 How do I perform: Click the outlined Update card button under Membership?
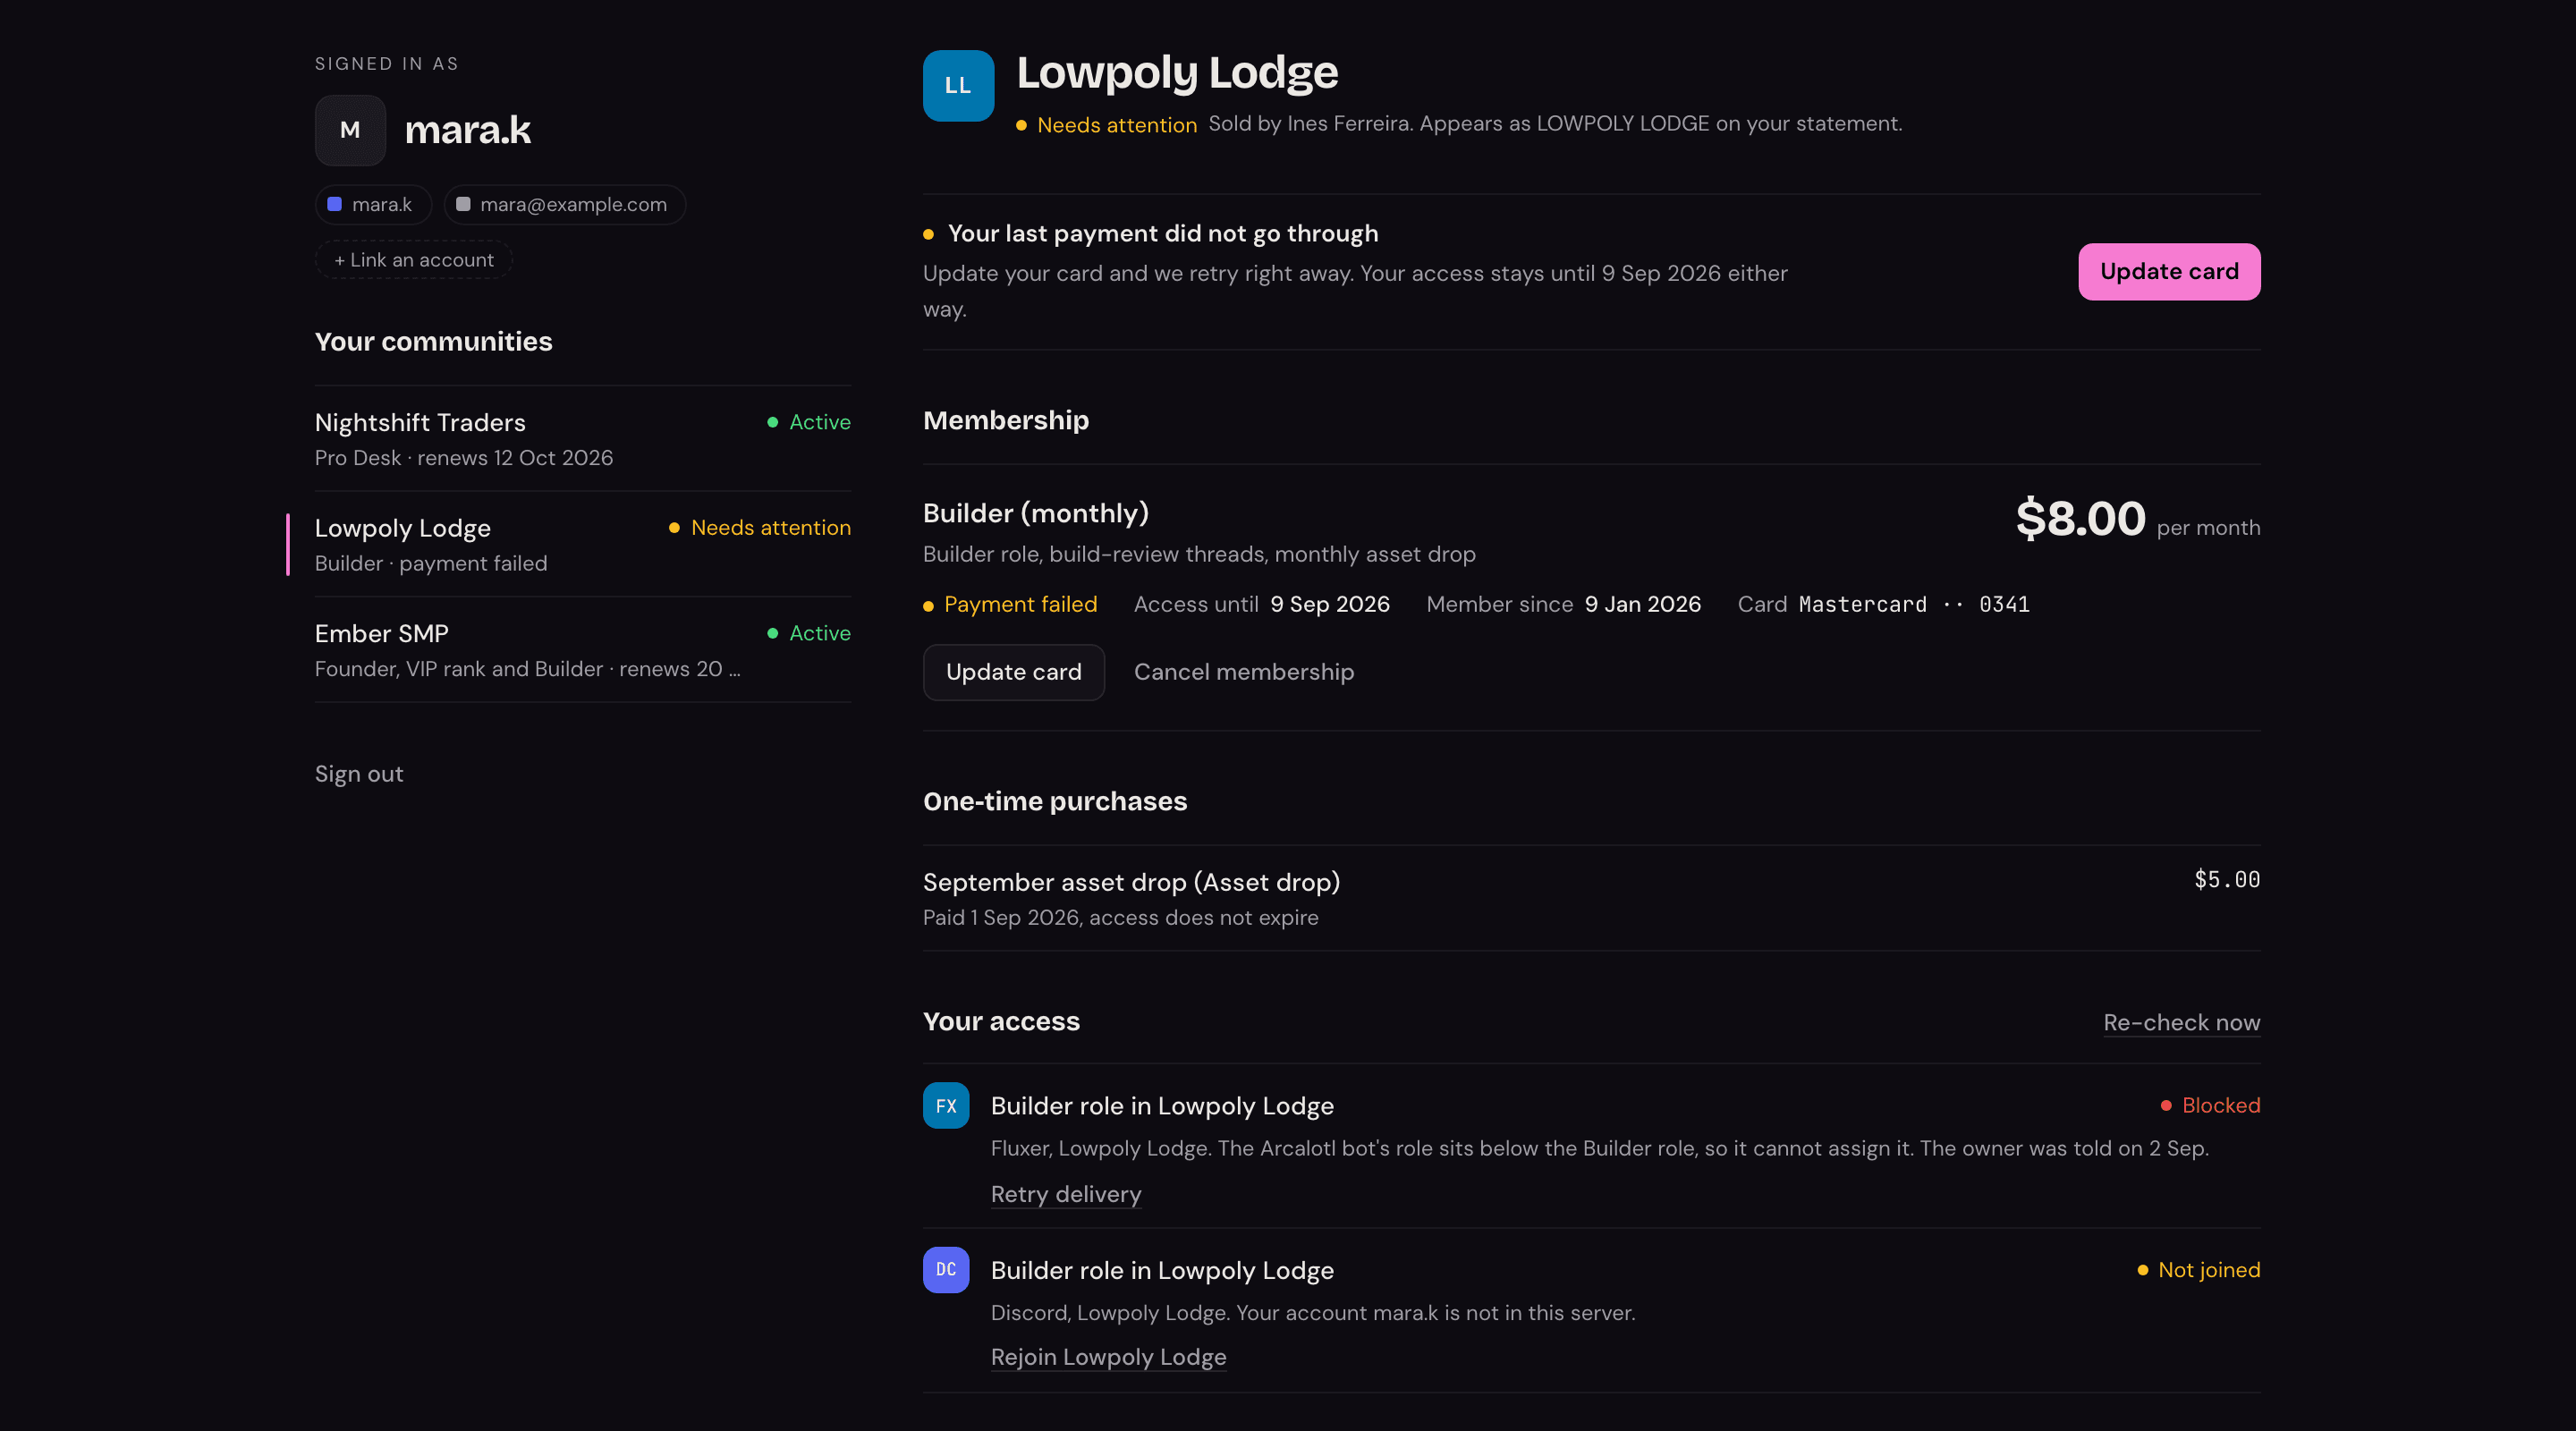pyautogui.click(x=1013, y=672)
